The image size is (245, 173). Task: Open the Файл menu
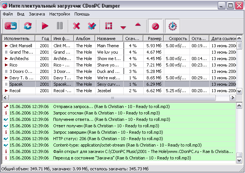pos(8,14)
